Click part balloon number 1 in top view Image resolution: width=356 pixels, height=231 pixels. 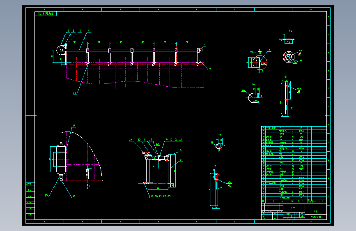68,31
